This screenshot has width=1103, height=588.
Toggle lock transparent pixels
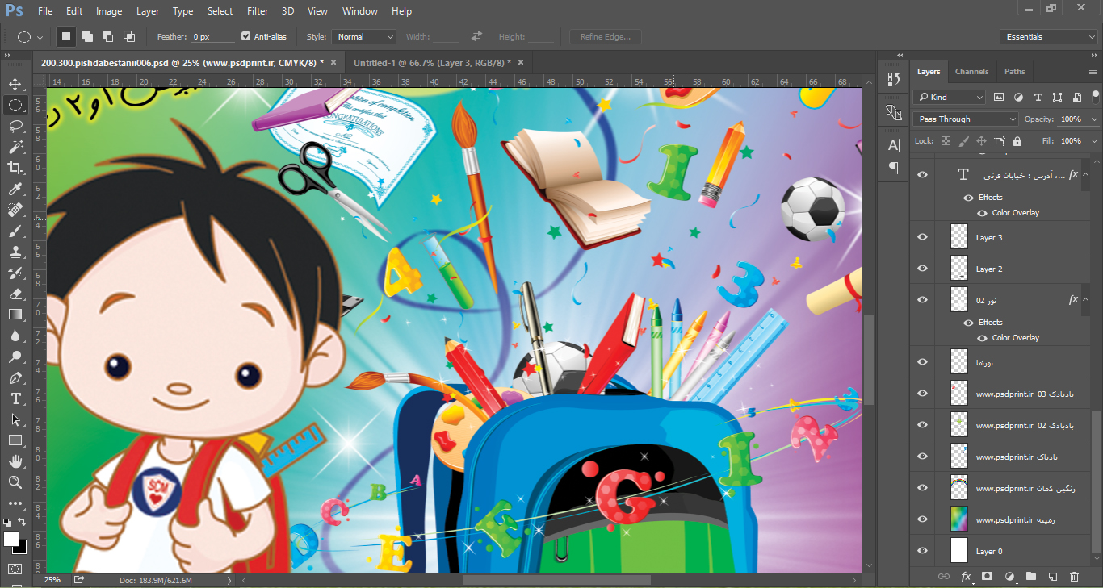[x=946, y=140]
